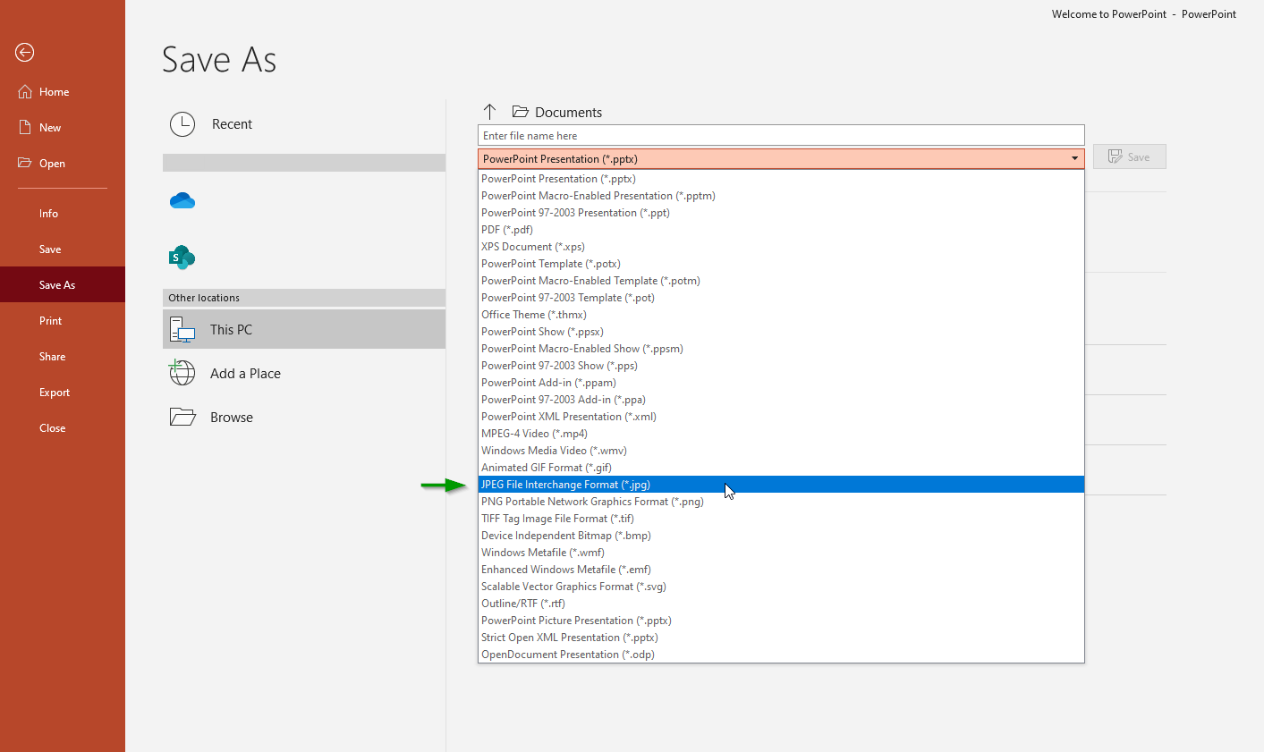Select PowerPoint Macro-Enabled Show (*.ppsm)
Image resolution: width=1264 pixels, height=752 pixels.
coord(781,349)
